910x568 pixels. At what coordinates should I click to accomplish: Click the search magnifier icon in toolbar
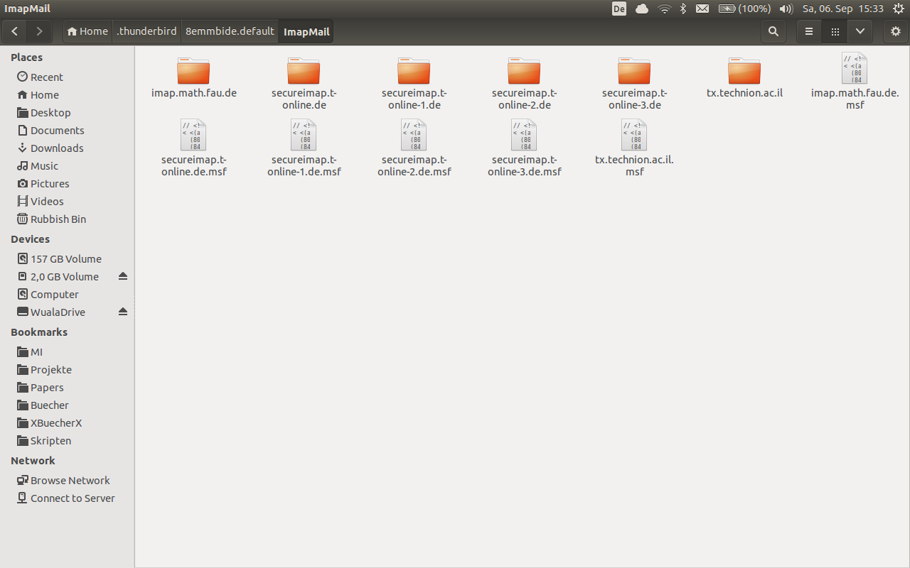click(773, 31)
